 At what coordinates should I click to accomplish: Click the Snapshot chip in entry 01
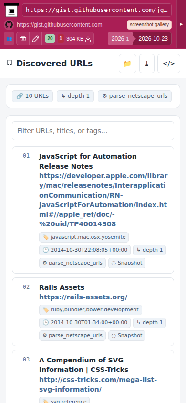[x=127, y=263]
